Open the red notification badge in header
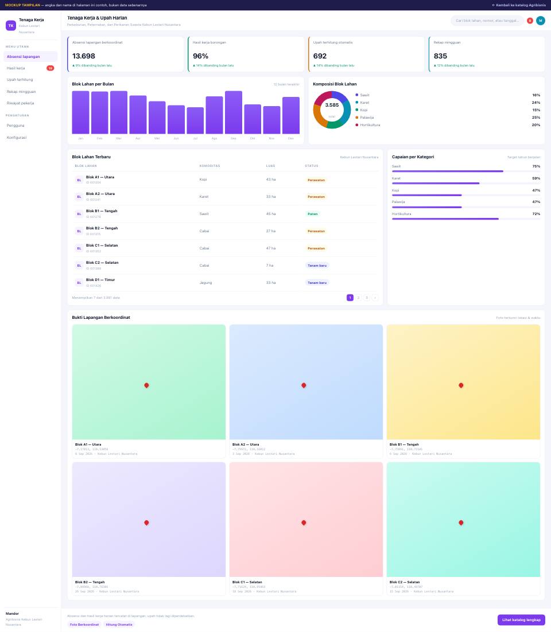Screen dimensions: 551x632 point(530,21)
